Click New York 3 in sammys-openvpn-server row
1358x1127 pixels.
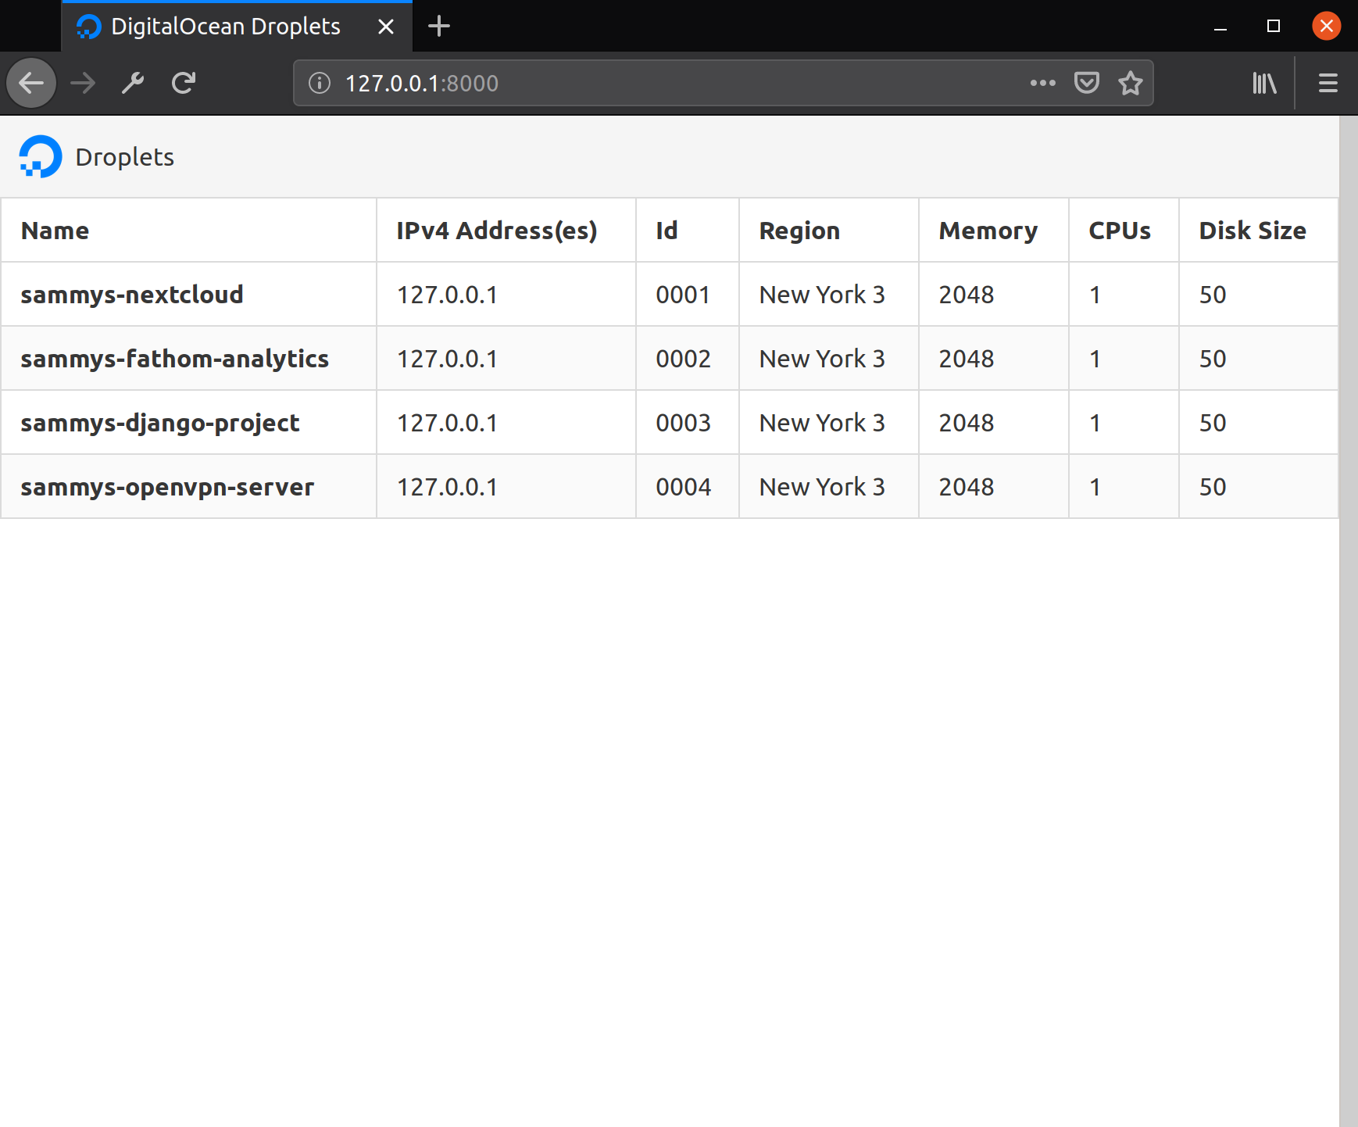point(822,487)
